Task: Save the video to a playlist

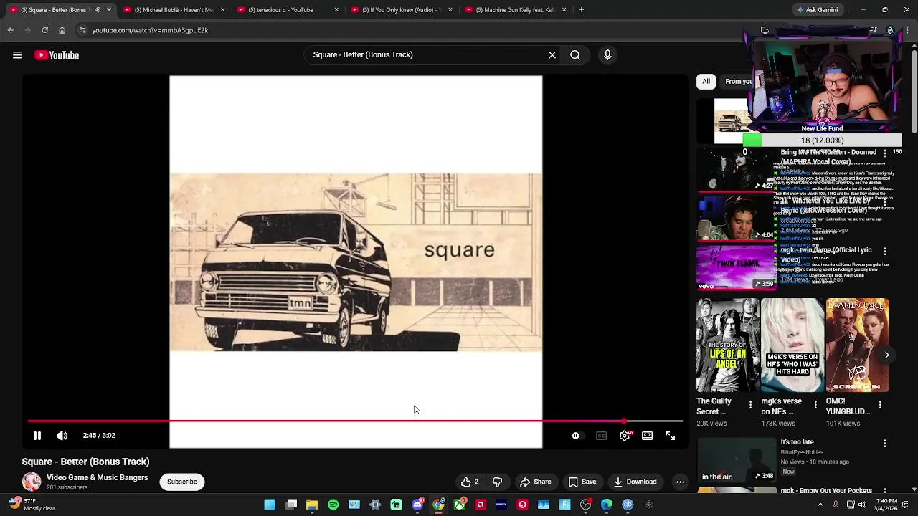Action: click(x=582, y=482)
